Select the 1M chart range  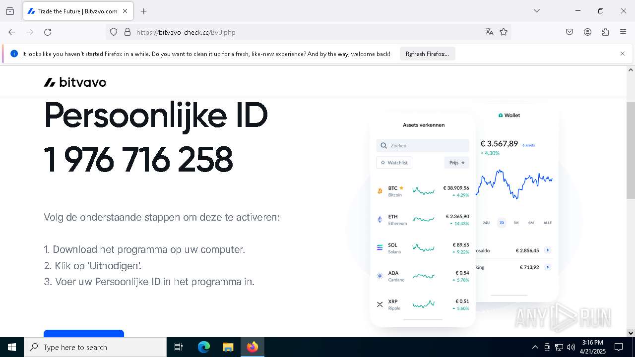coord(516,223)
